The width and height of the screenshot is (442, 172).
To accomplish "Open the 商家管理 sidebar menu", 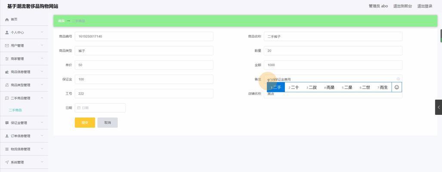I will (24, 59).
